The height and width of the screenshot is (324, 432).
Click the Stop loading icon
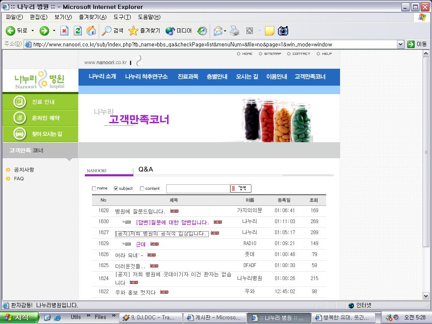[x=64, y=31]
